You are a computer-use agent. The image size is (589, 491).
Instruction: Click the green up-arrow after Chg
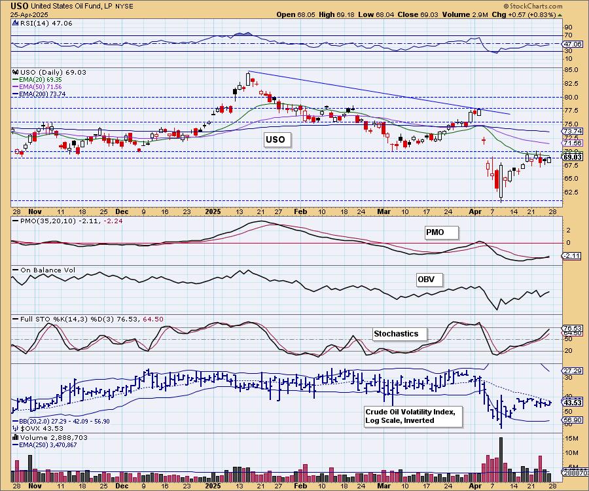pyautogui.click(x=560, y=15)
